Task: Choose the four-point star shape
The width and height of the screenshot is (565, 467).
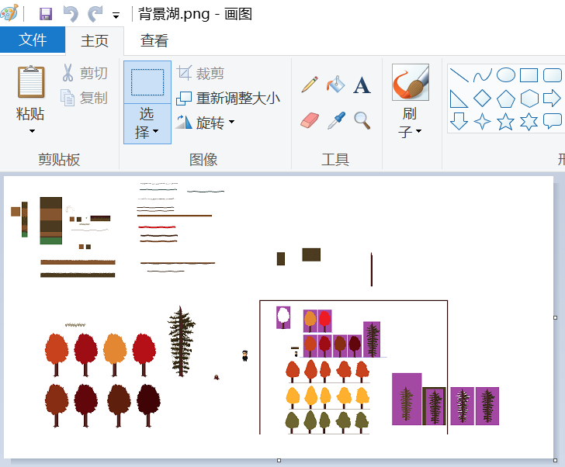Action: click(483, 121)
